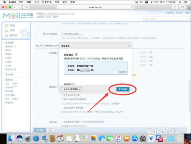Check SMTP发信后保存到服务器 checkbox
The image size is (191, 144).
click(x=62, y=99)
